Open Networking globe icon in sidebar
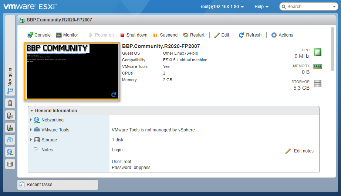Screen dimensions: 341x196 10,152
